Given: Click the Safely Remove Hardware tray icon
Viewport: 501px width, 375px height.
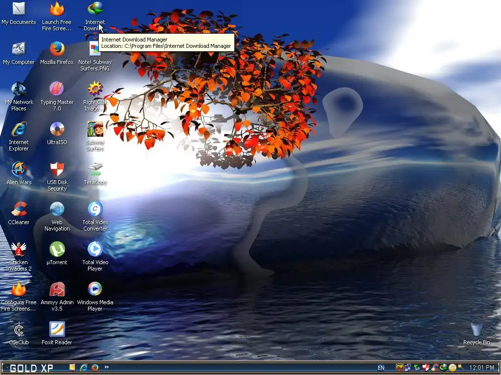Looking at the screenshot, I should pyautogui.click(x=417, y=367).
